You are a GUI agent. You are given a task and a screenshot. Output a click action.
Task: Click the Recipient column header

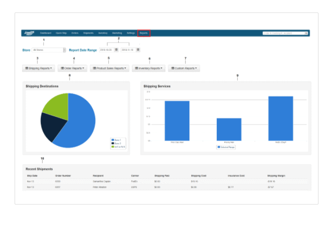tap(98, 175)
